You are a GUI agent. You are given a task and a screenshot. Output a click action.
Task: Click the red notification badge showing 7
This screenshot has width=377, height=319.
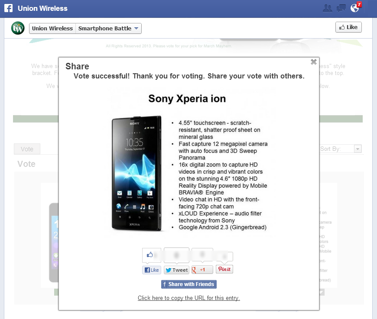359,5
